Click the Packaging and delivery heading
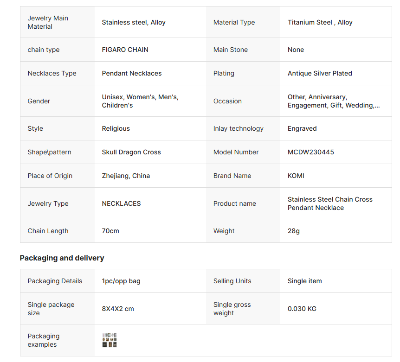This screenshot has width=400, height=362. (x=62, y=258)
